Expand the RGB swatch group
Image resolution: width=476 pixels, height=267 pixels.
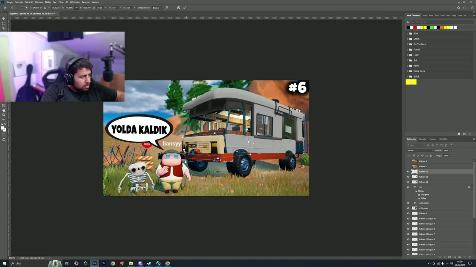coord(407,33)
